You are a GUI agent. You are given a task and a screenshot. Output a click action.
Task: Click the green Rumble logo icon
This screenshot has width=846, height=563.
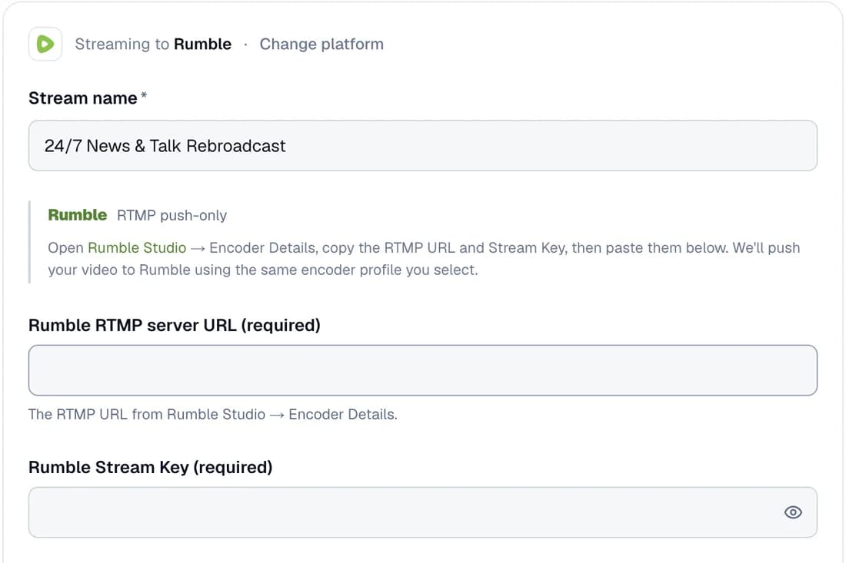click(x=45, y=45)
